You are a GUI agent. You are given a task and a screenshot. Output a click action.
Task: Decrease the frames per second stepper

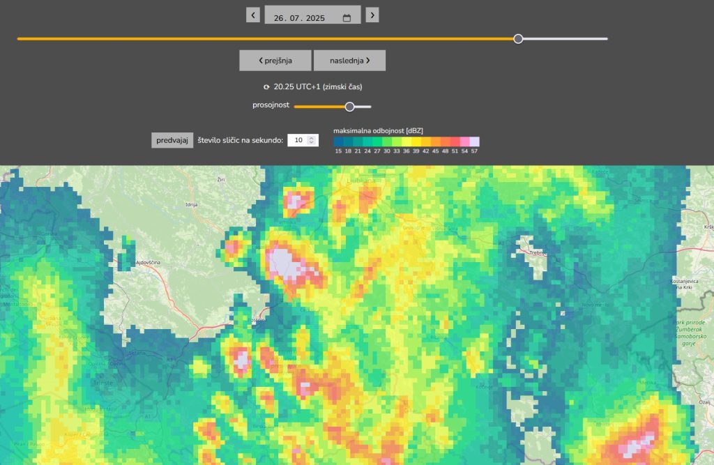(312, 143)
